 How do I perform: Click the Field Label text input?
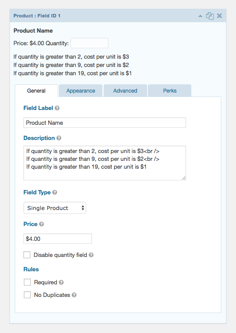pyautogui.click(x=105, y=123)
